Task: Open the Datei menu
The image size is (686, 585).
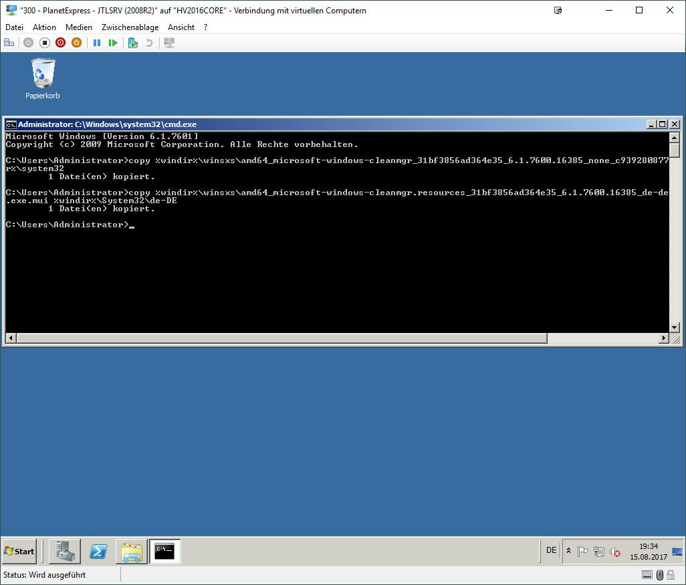Action: click(x=14, y=27)
